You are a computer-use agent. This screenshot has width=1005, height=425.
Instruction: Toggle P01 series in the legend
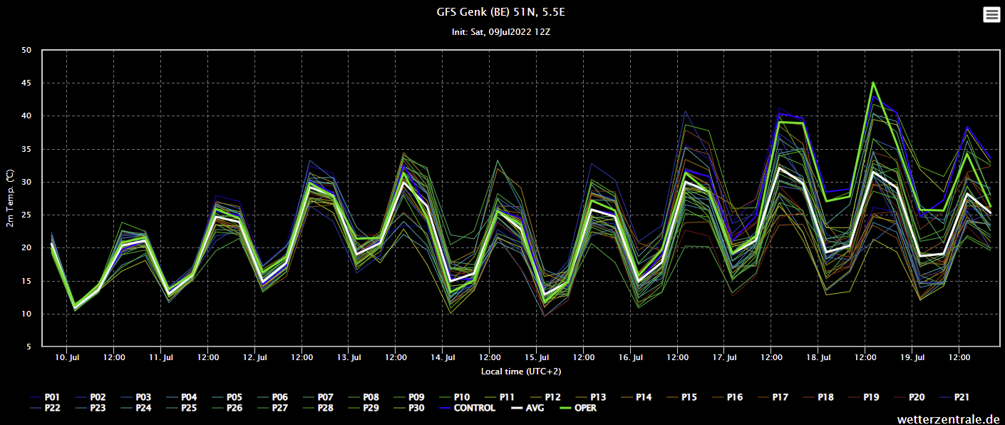46,396
